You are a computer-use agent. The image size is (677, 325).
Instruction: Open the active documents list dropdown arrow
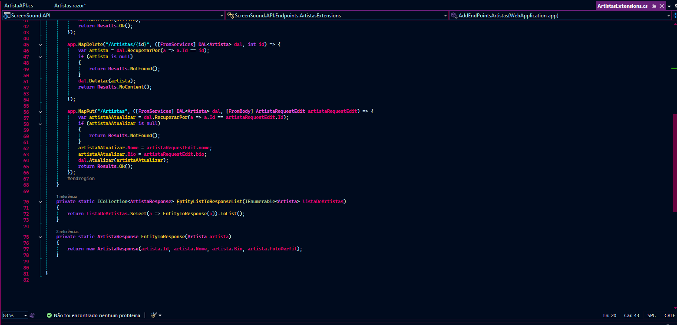click(670, 6)
